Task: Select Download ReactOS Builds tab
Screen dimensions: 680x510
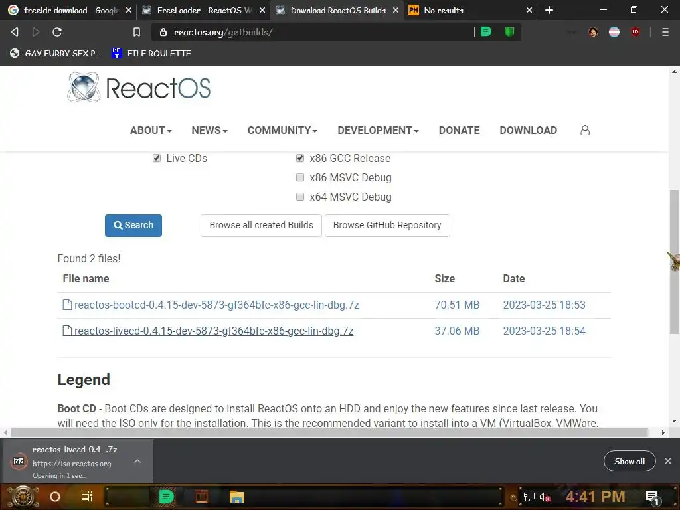Action: pos(336,10)
